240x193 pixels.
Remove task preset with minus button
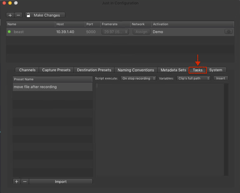[x=25, y=182]
